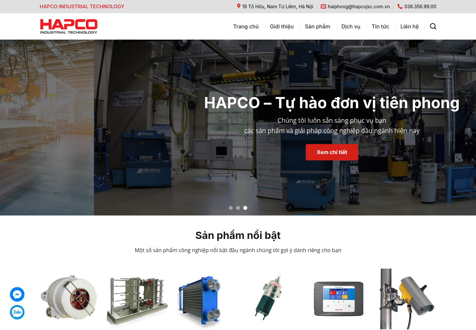Open Tin tức menu item

point(380,26)
